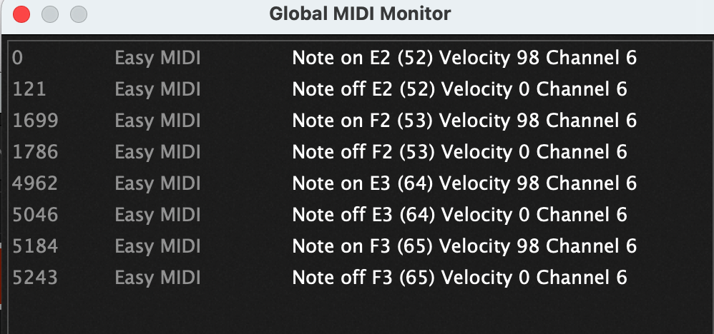Click timestamp 0 in the first row
This screenshot has width=714, height=334.
pyautogui.click(x=17, y=58)
